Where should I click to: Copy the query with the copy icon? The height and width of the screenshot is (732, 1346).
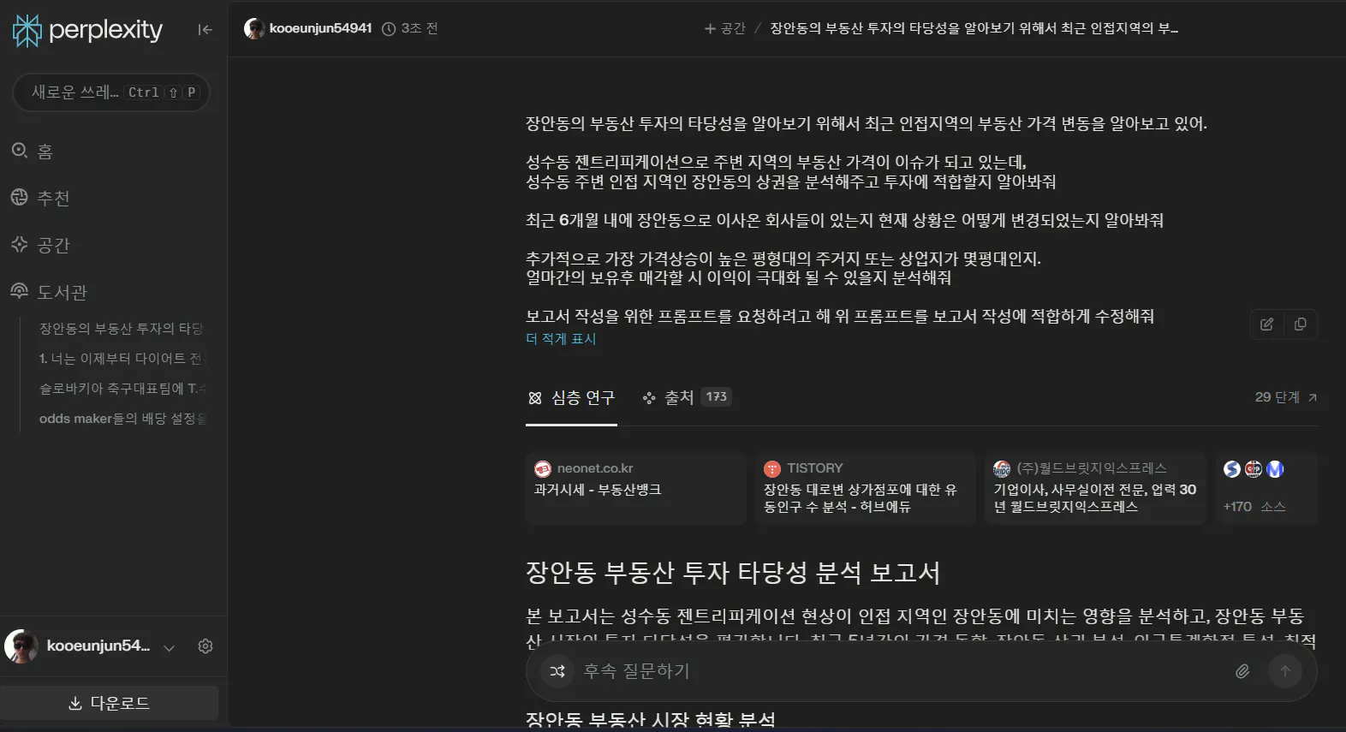coord(1300,324)
